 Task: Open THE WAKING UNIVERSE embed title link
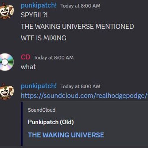click(66, 135)
